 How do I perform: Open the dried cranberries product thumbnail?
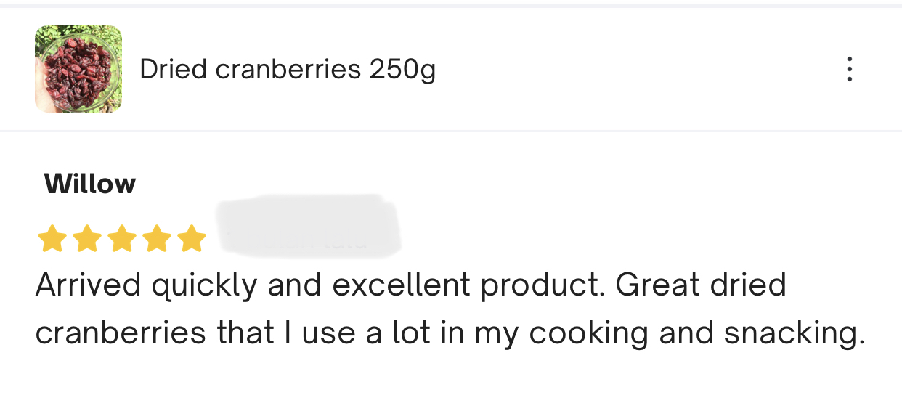[x=78, y=69]
